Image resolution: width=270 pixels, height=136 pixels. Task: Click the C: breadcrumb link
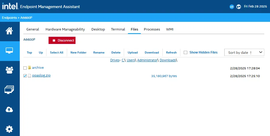tap(123, 60)
